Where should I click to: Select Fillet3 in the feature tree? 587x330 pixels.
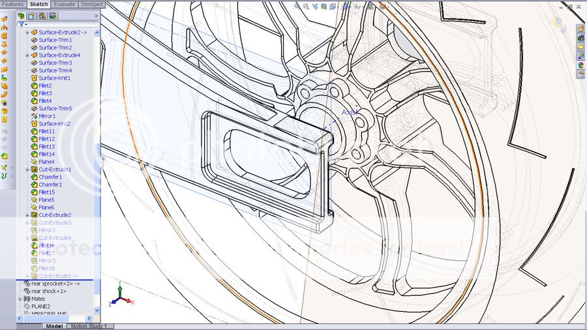tap(45, 93)
